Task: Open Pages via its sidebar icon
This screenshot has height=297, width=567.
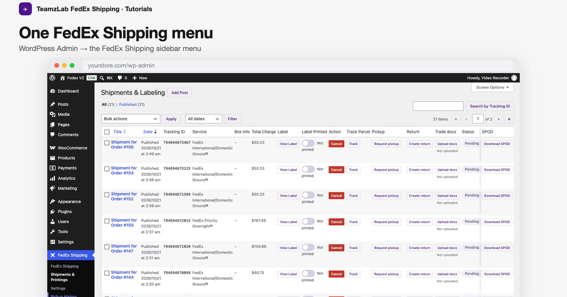Action: (53, 124)
